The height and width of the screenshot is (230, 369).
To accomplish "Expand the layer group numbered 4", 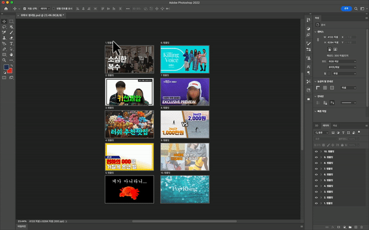I will (321, 186).
